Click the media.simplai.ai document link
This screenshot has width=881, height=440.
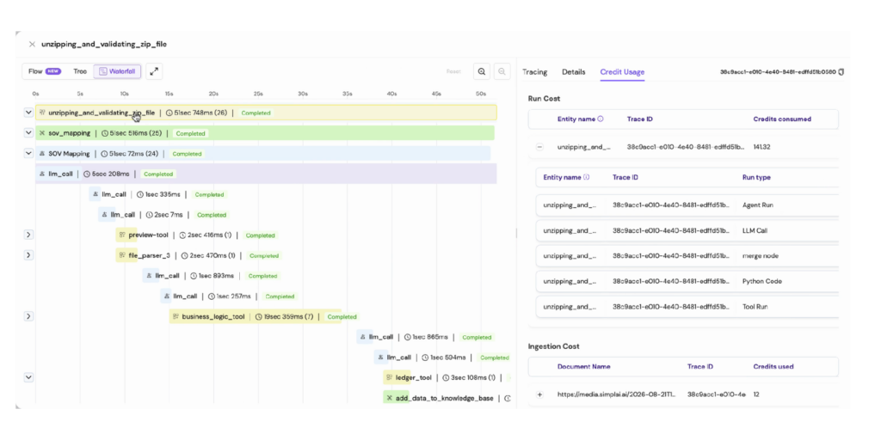[x=617, y=394]
